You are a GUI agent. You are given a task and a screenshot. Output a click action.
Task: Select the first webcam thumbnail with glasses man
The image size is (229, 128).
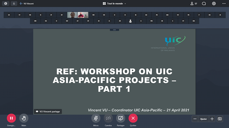coord(72,15)
